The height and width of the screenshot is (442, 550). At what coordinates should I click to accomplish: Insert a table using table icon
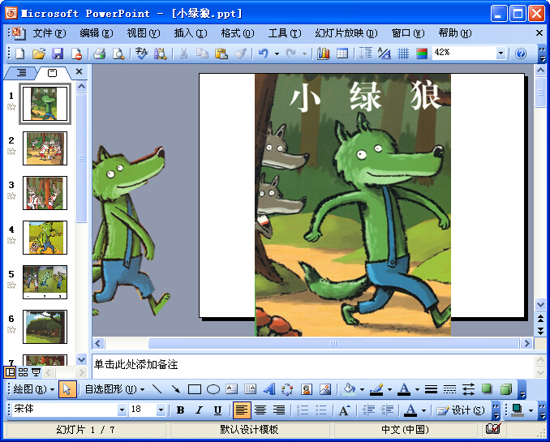[342, 54]
